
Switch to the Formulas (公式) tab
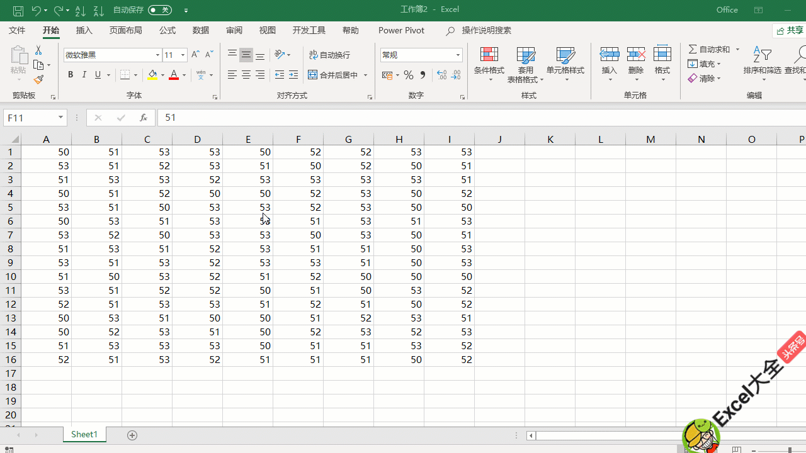[x=167, y=30]
